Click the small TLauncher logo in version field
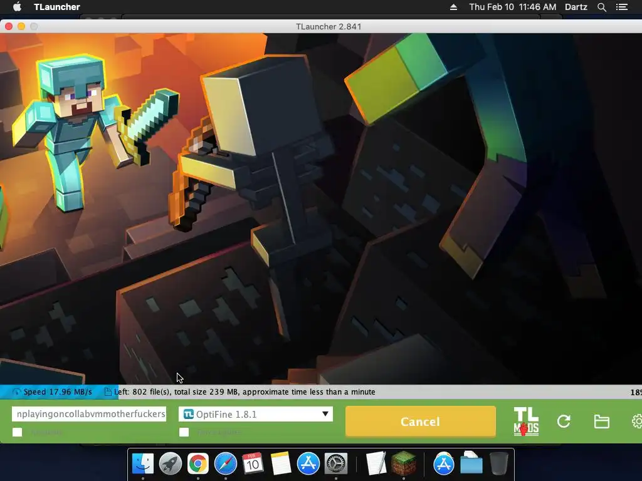The height and width of the screenshot is (481, 642). 188,414
